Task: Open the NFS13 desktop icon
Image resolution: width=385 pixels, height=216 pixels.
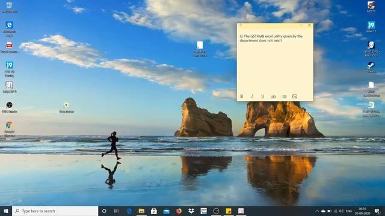Action: (x=371, y=7)
